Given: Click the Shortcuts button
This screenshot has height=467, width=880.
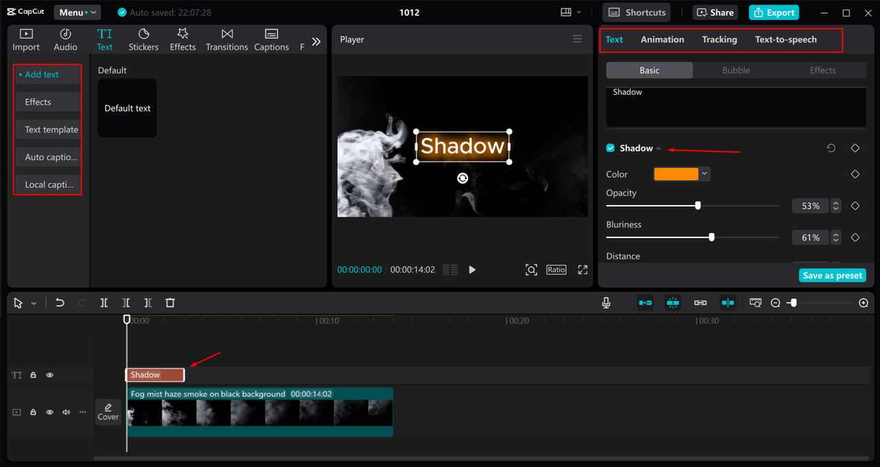Looking at the screenshot, I should click(x=637, y=12).
